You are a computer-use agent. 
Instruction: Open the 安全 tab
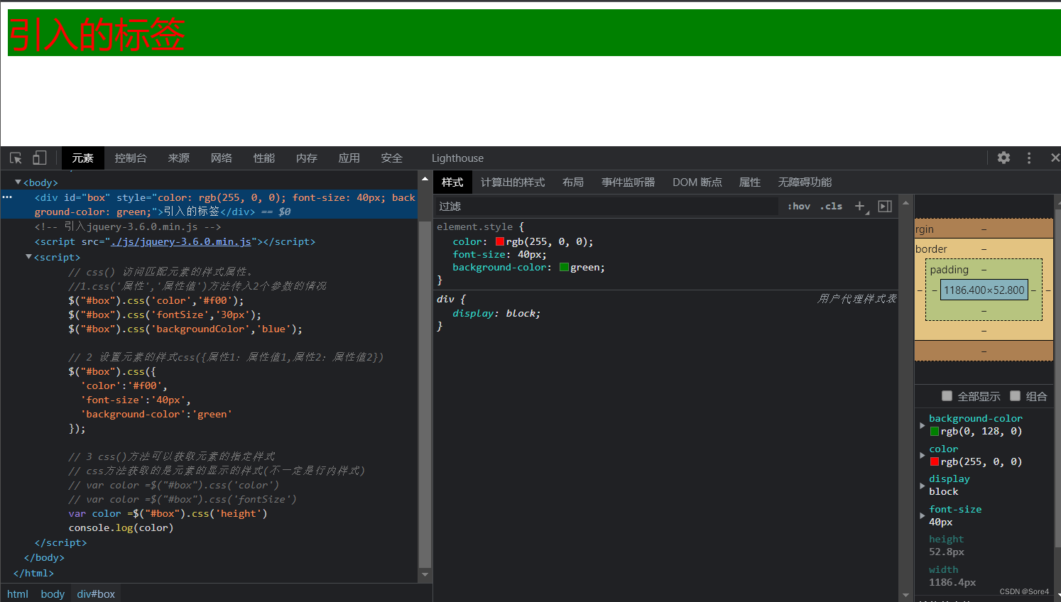click(x=391, y=158)
